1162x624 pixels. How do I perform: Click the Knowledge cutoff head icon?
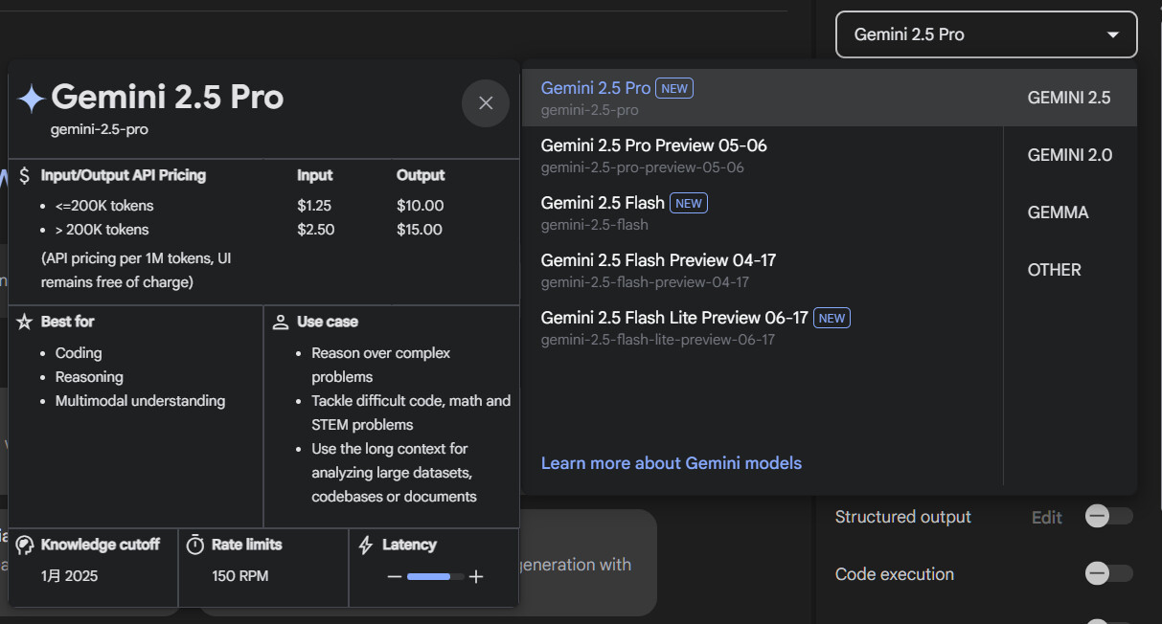(25, 545)
